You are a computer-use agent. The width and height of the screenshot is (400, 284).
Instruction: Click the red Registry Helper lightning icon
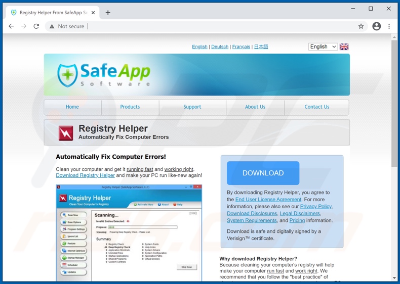[x=66, y=133]
